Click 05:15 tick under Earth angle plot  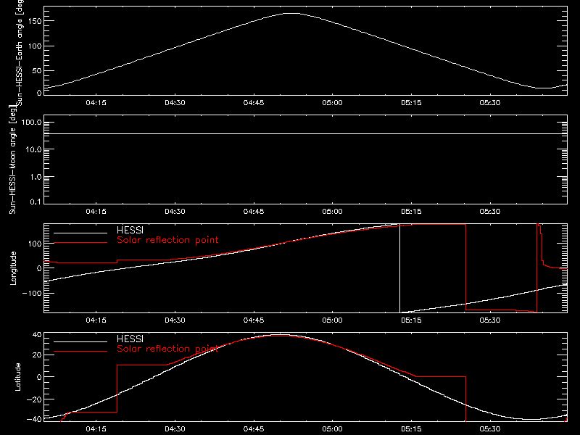(x=411, y=102)
